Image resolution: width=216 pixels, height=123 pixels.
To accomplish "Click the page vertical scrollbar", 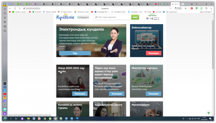I will point(213,45).
